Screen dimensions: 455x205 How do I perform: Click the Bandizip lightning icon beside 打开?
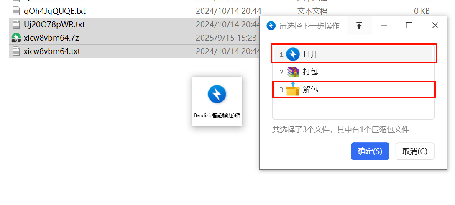293,54
